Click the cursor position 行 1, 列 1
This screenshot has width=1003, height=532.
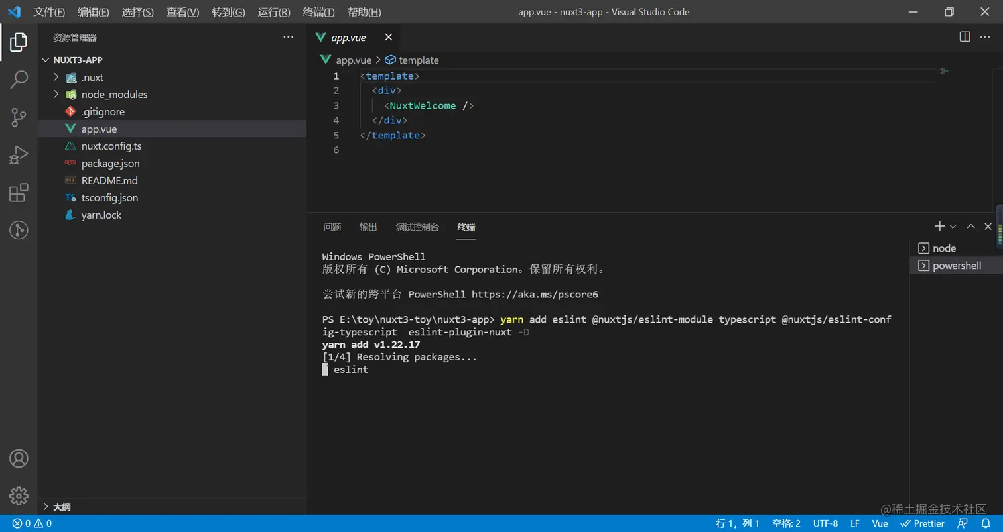pyautogui.click(x=738, y=523)
